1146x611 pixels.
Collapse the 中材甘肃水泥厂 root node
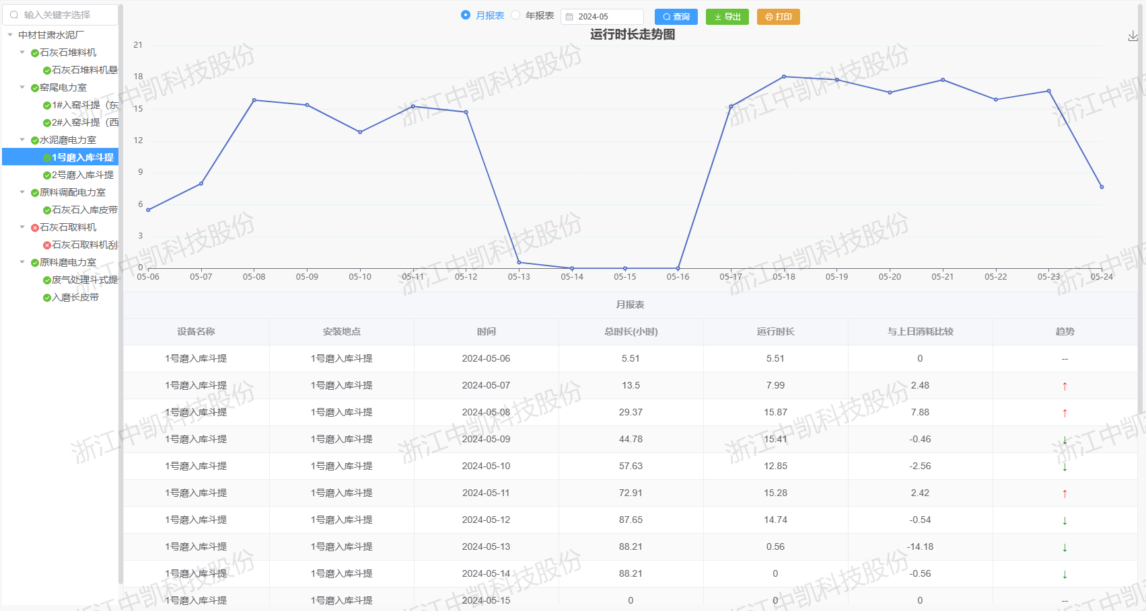(10, 35)
